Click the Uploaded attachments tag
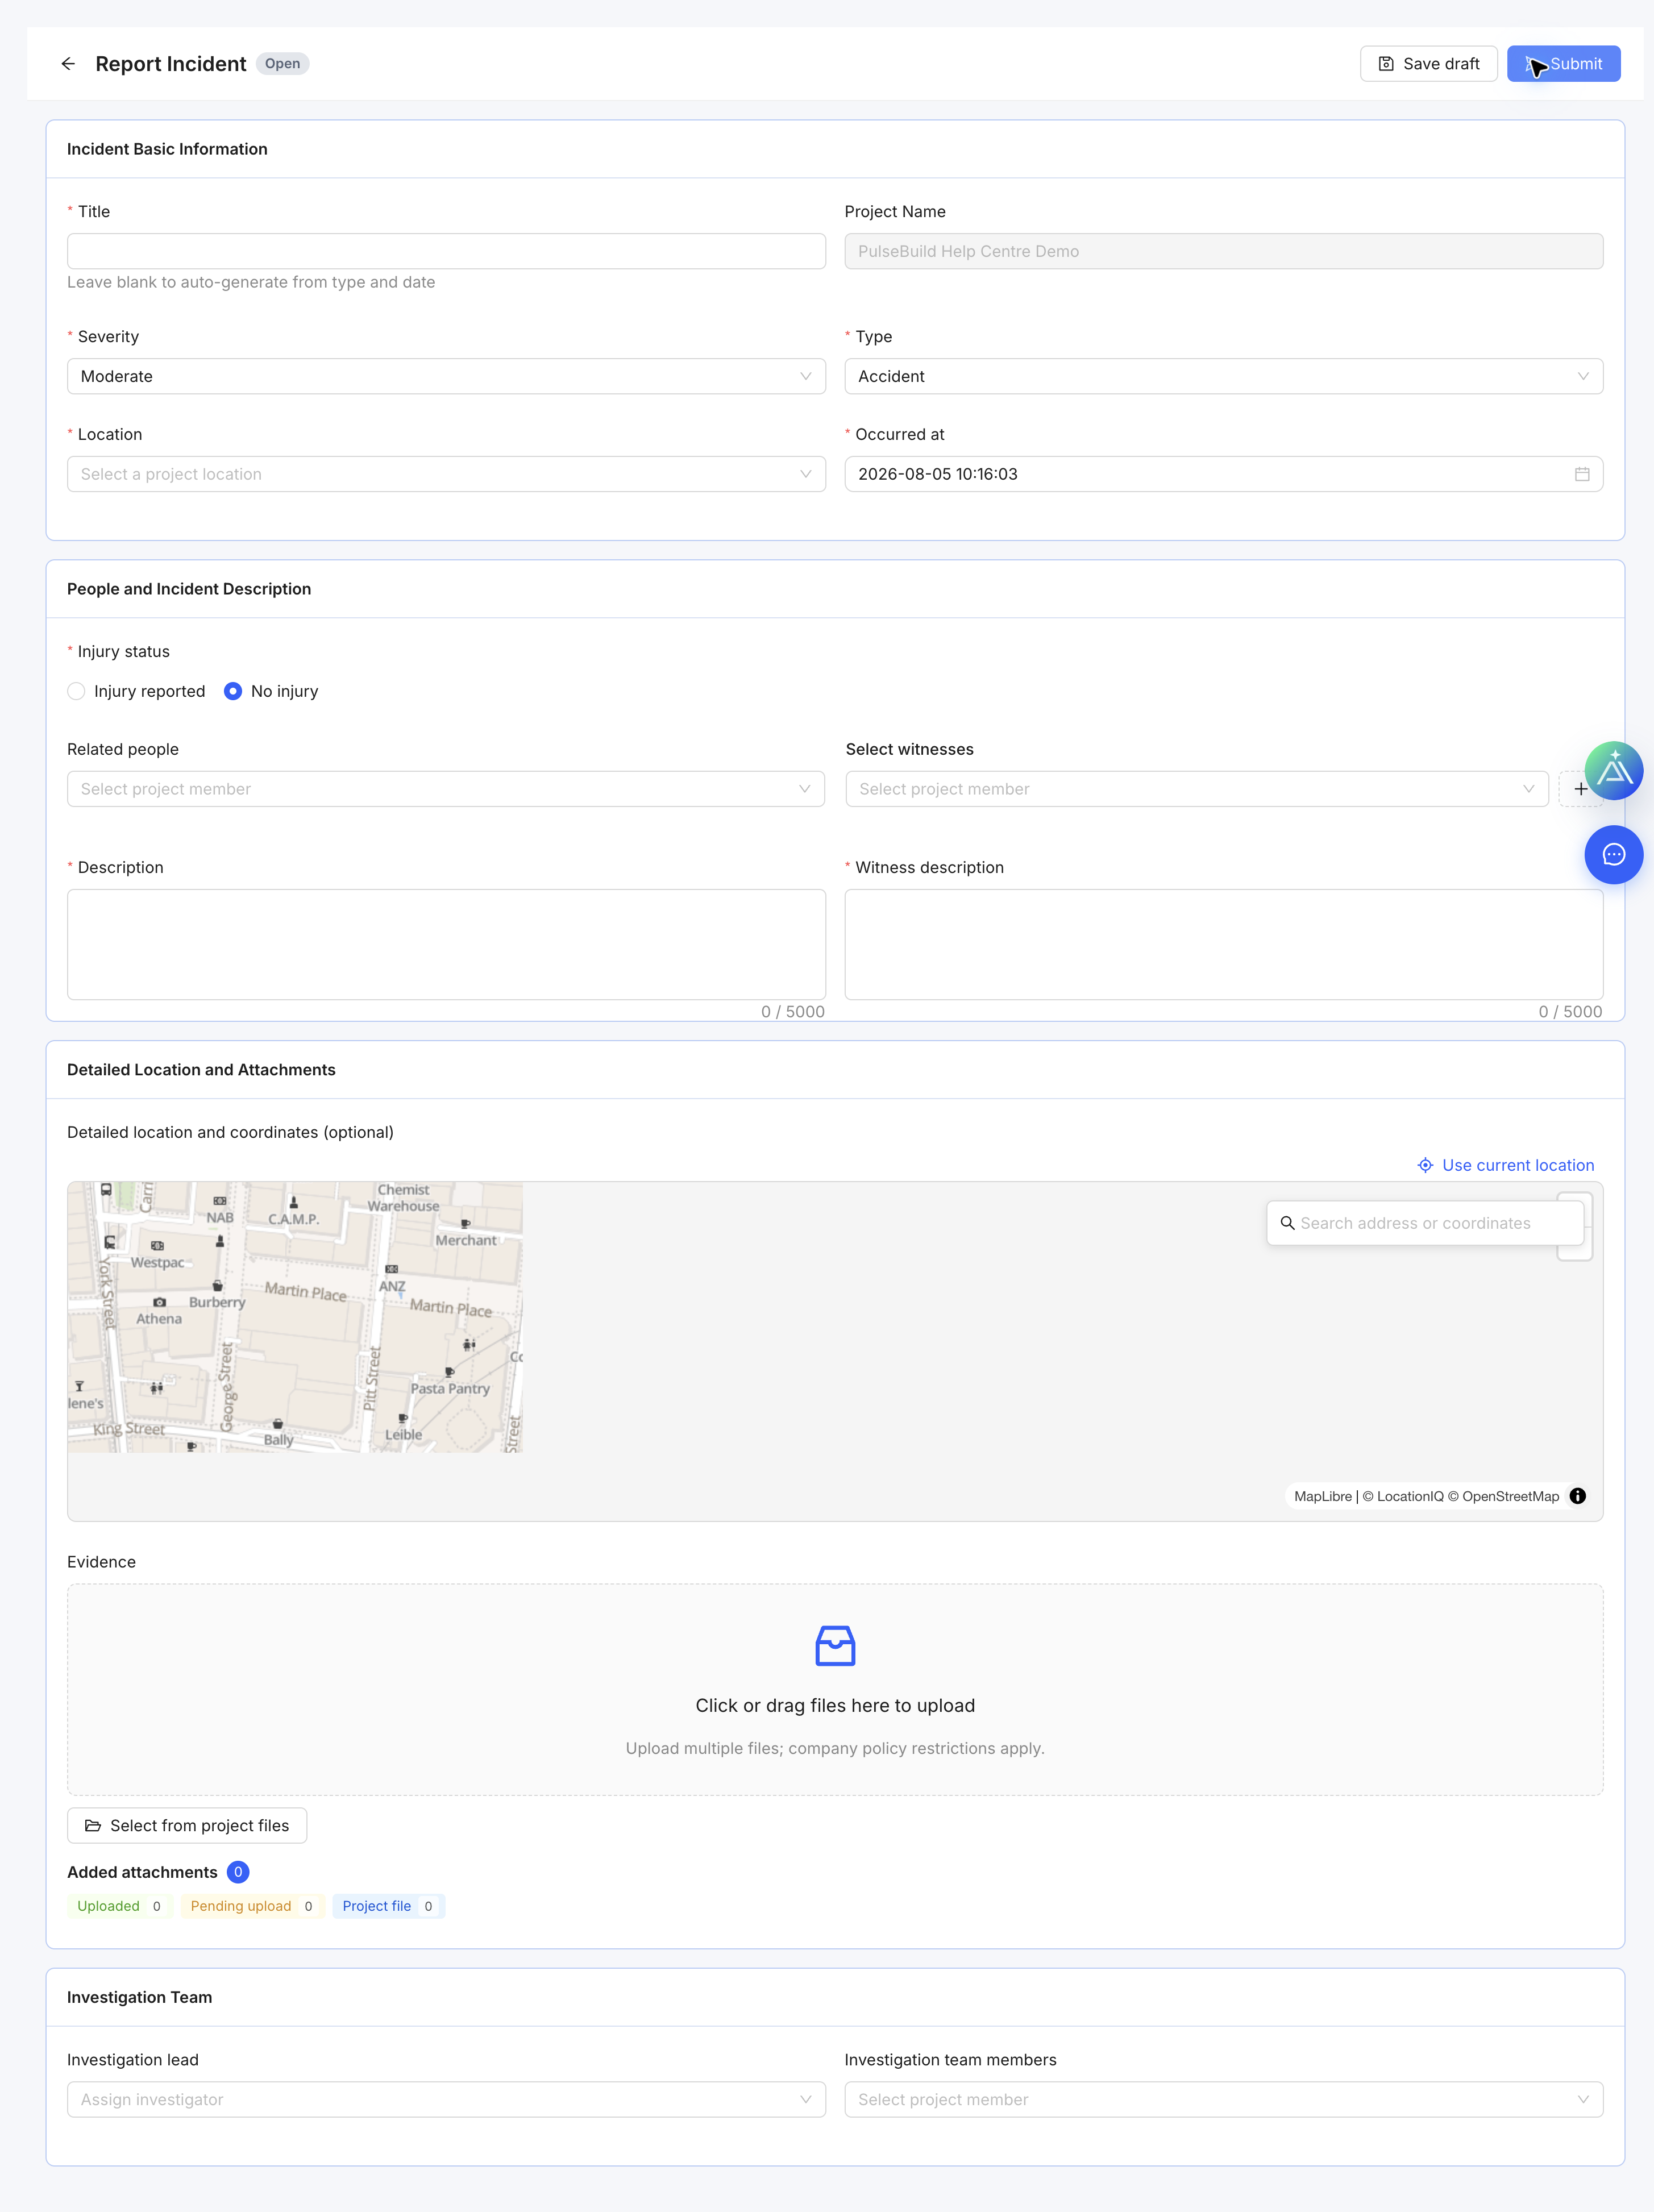The height and width of the screenshot is (2212, 1654). (119, 1906)
